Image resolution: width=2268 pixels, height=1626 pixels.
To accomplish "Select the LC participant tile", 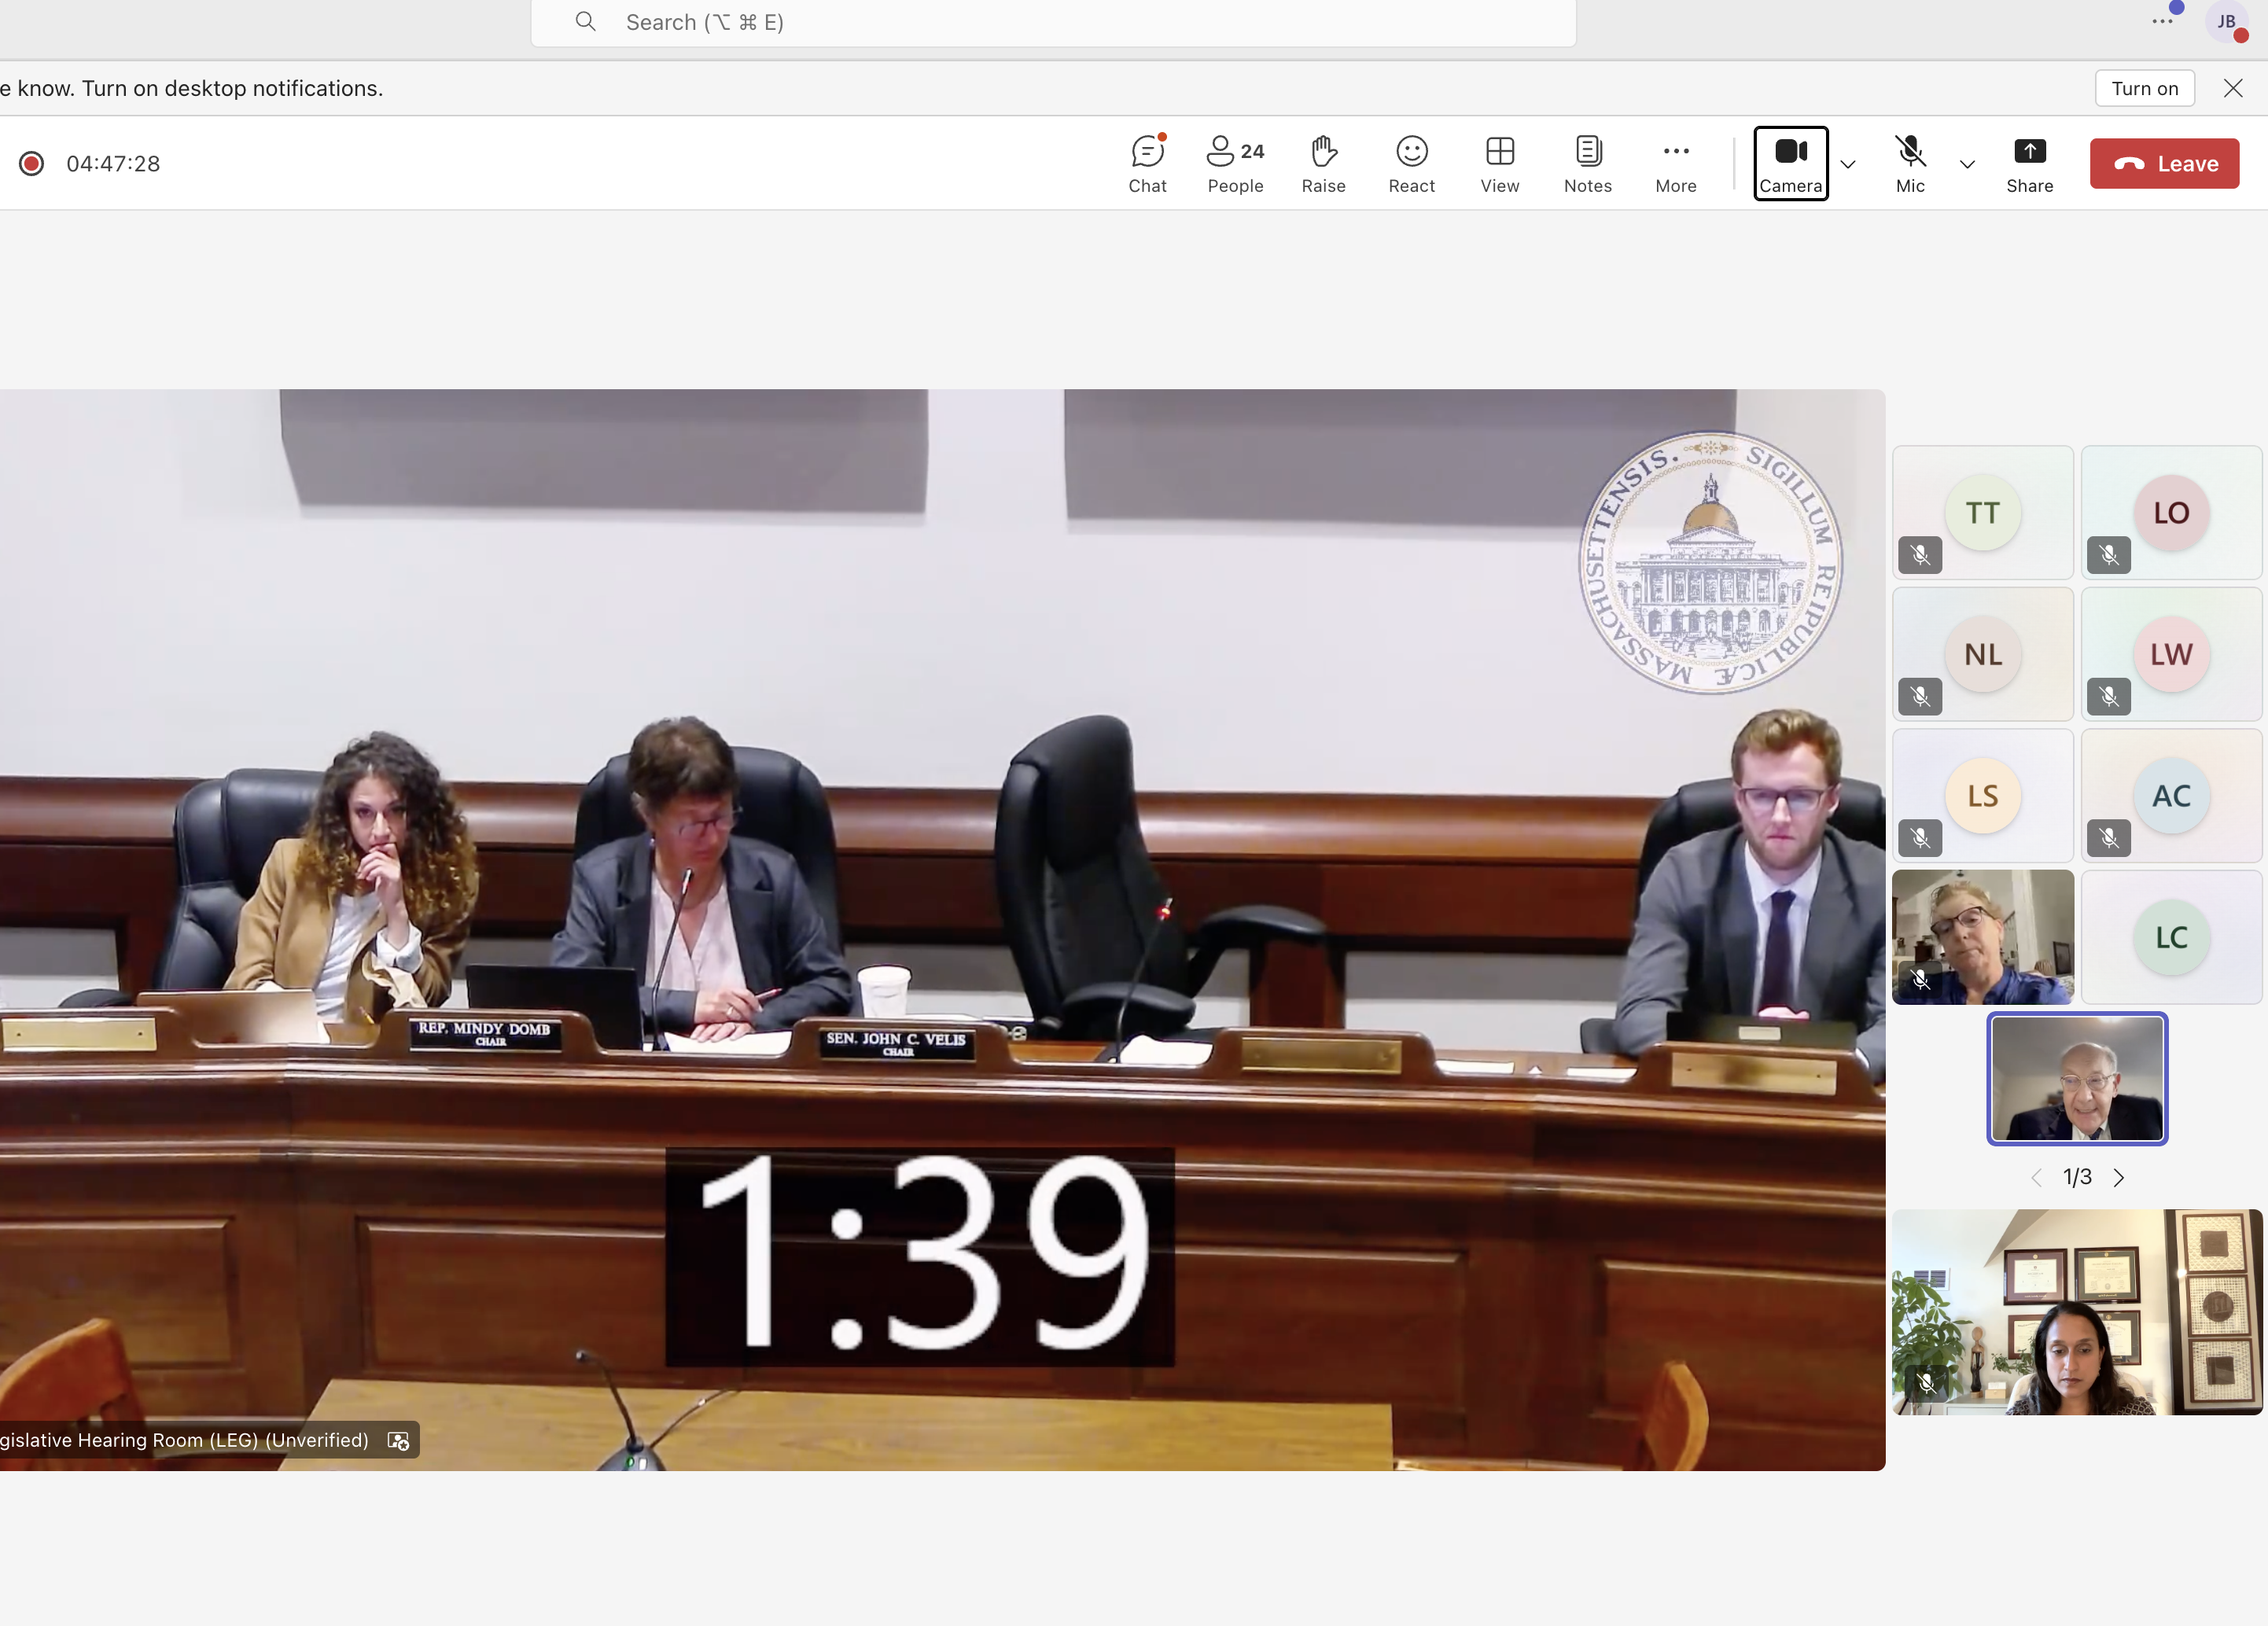I will [2171, 937].
